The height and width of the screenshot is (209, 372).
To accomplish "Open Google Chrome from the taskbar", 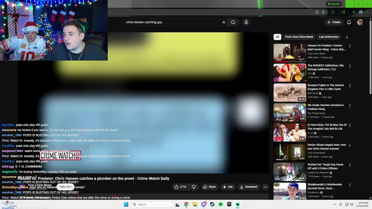I will [x=186, y=204].
